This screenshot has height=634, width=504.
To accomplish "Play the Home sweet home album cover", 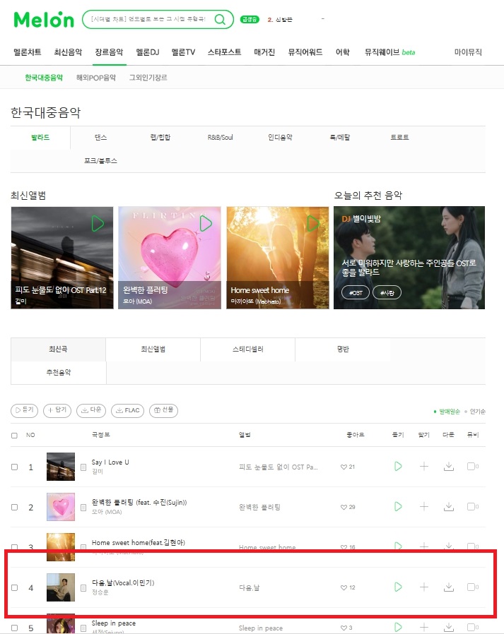I will point(312,223).
